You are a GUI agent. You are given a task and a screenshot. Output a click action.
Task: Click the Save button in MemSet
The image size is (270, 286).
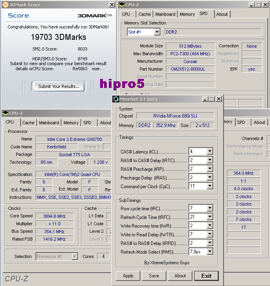(x=154, y=276)
